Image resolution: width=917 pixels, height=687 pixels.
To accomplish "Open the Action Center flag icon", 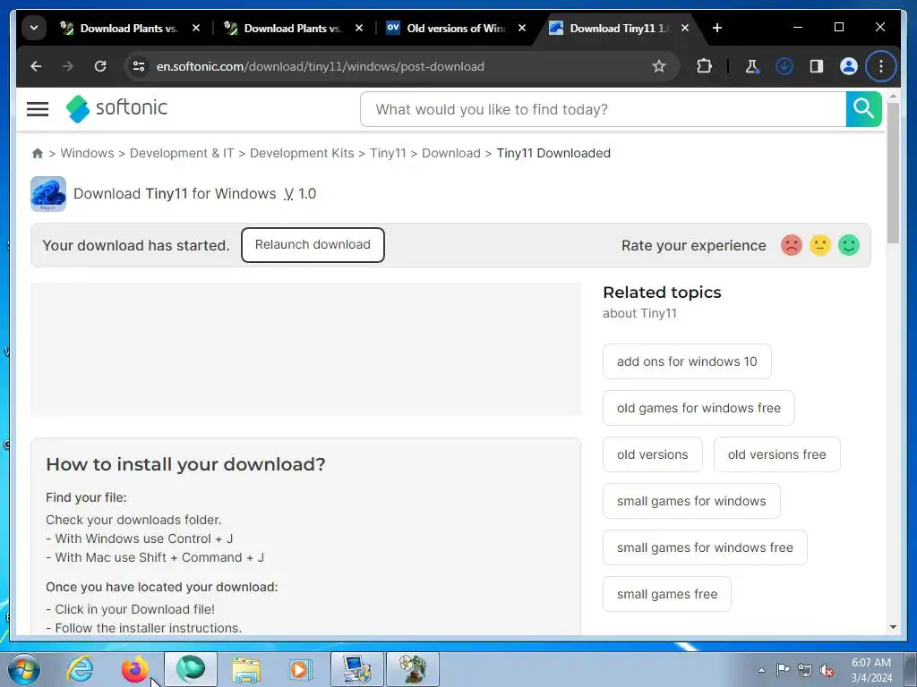I will [x=783, y=670].
